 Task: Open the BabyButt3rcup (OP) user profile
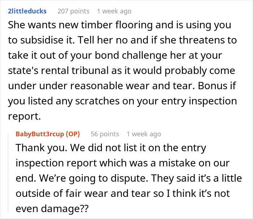click(x=48, y=134)
